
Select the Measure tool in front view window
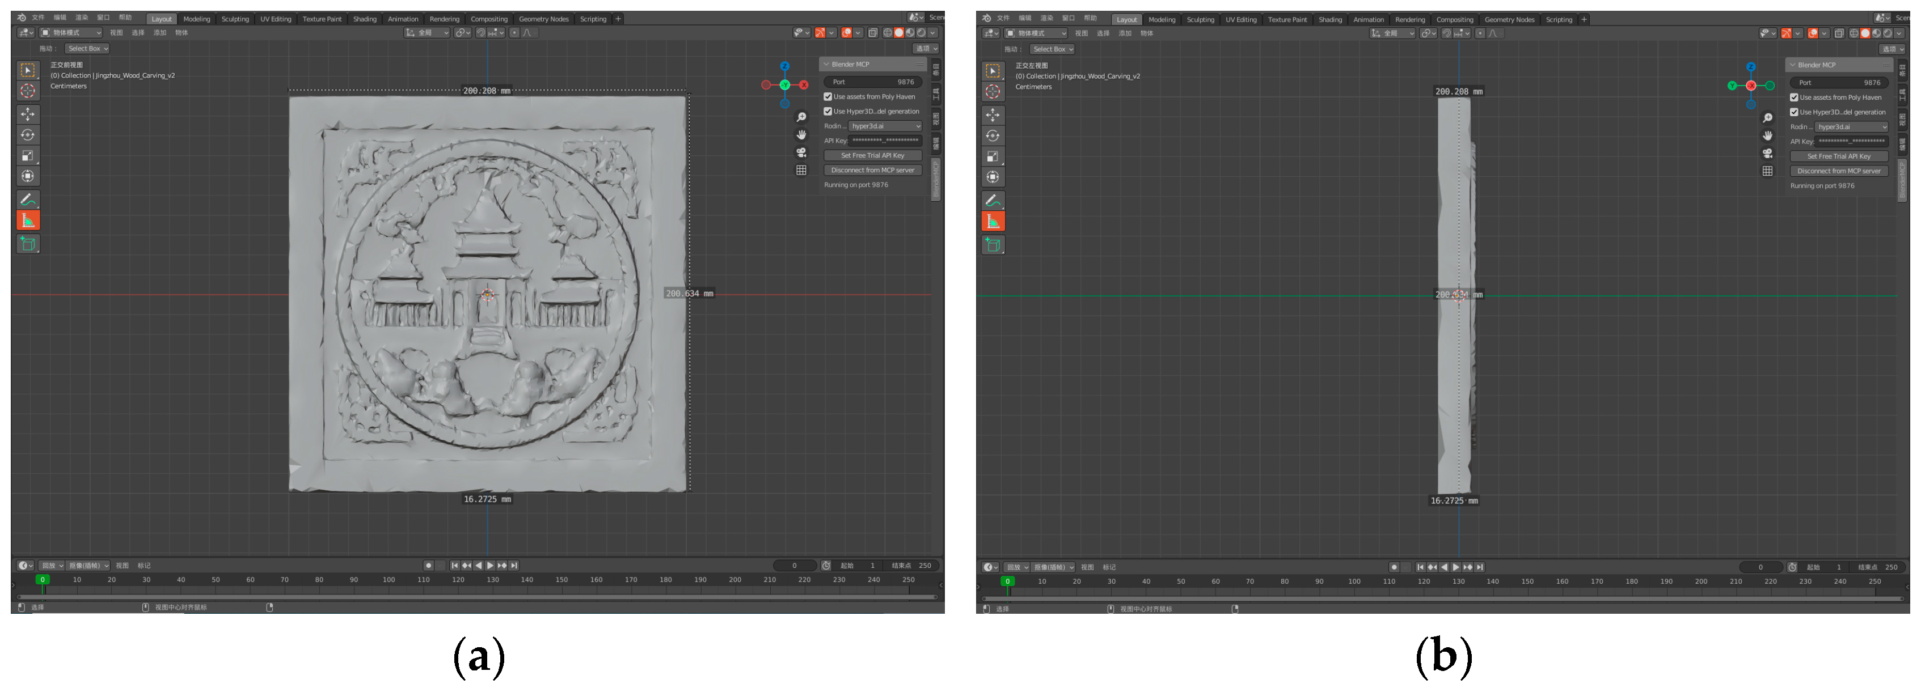28,220
